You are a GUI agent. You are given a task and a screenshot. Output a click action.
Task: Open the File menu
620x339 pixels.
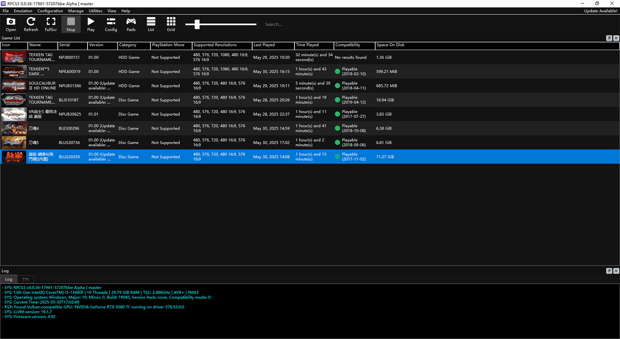point(6,11)
